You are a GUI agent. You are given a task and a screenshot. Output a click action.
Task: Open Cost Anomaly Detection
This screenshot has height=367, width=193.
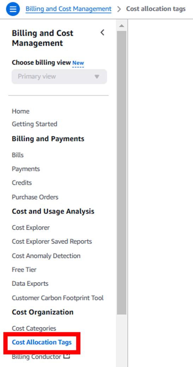[x=46, y=256]
